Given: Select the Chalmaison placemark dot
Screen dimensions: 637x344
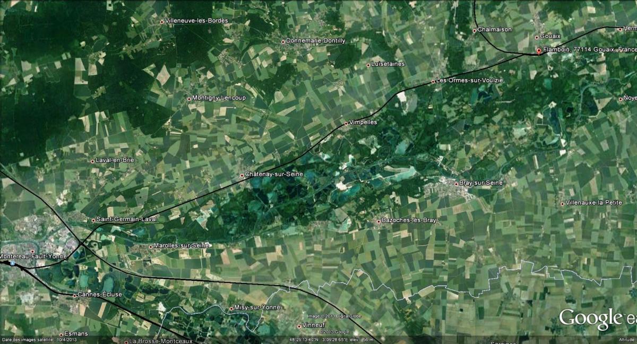Looking at the screenshot, I should click(475, 31).
